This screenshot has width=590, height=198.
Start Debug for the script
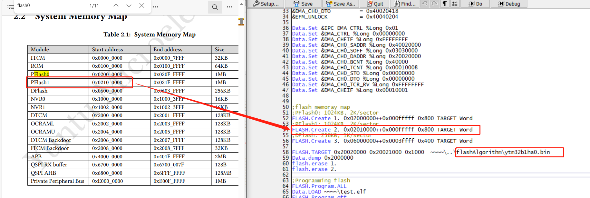tap(509, 4)
